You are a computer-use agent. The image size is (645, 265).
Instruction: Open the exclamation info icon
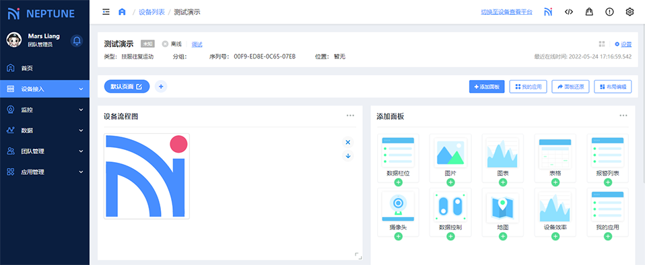(609, 12)
